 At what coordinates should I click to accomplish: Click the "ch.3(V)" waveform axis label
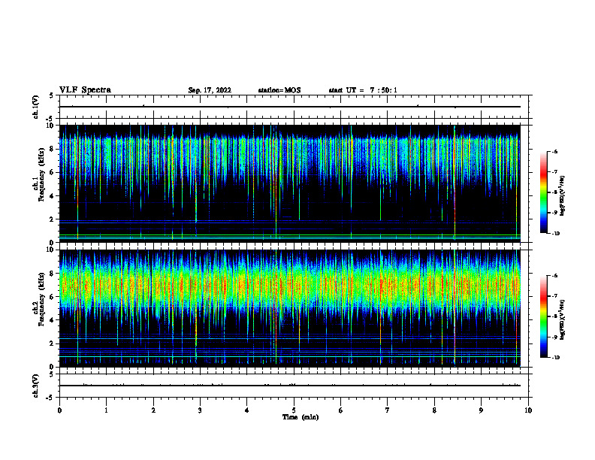tap(35, 386)
